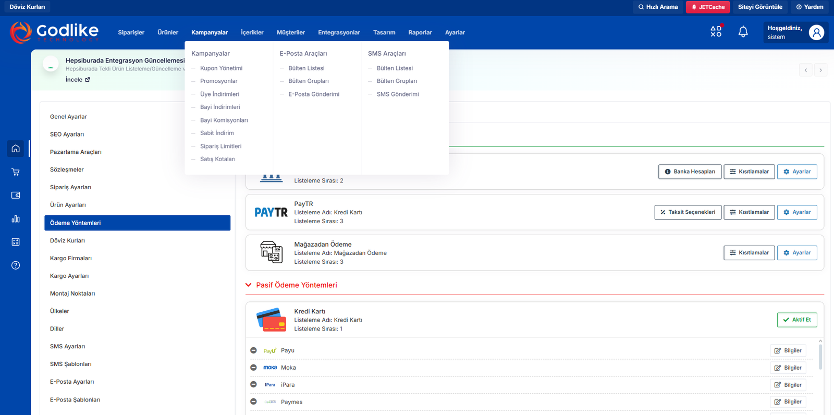Click the user avatar profile icon
This screenshot has height=415, width=834.
(x=816, y=32)
